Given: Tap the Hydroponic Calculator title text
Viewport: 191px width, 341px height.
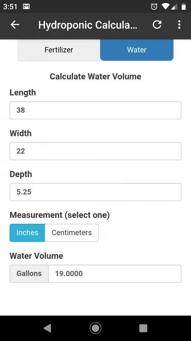Looking at the screenshot, I should (x=88, y=25).
